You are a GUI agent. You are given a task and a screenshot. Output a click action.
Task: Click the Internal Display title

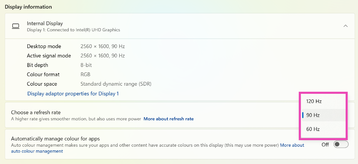45,23
